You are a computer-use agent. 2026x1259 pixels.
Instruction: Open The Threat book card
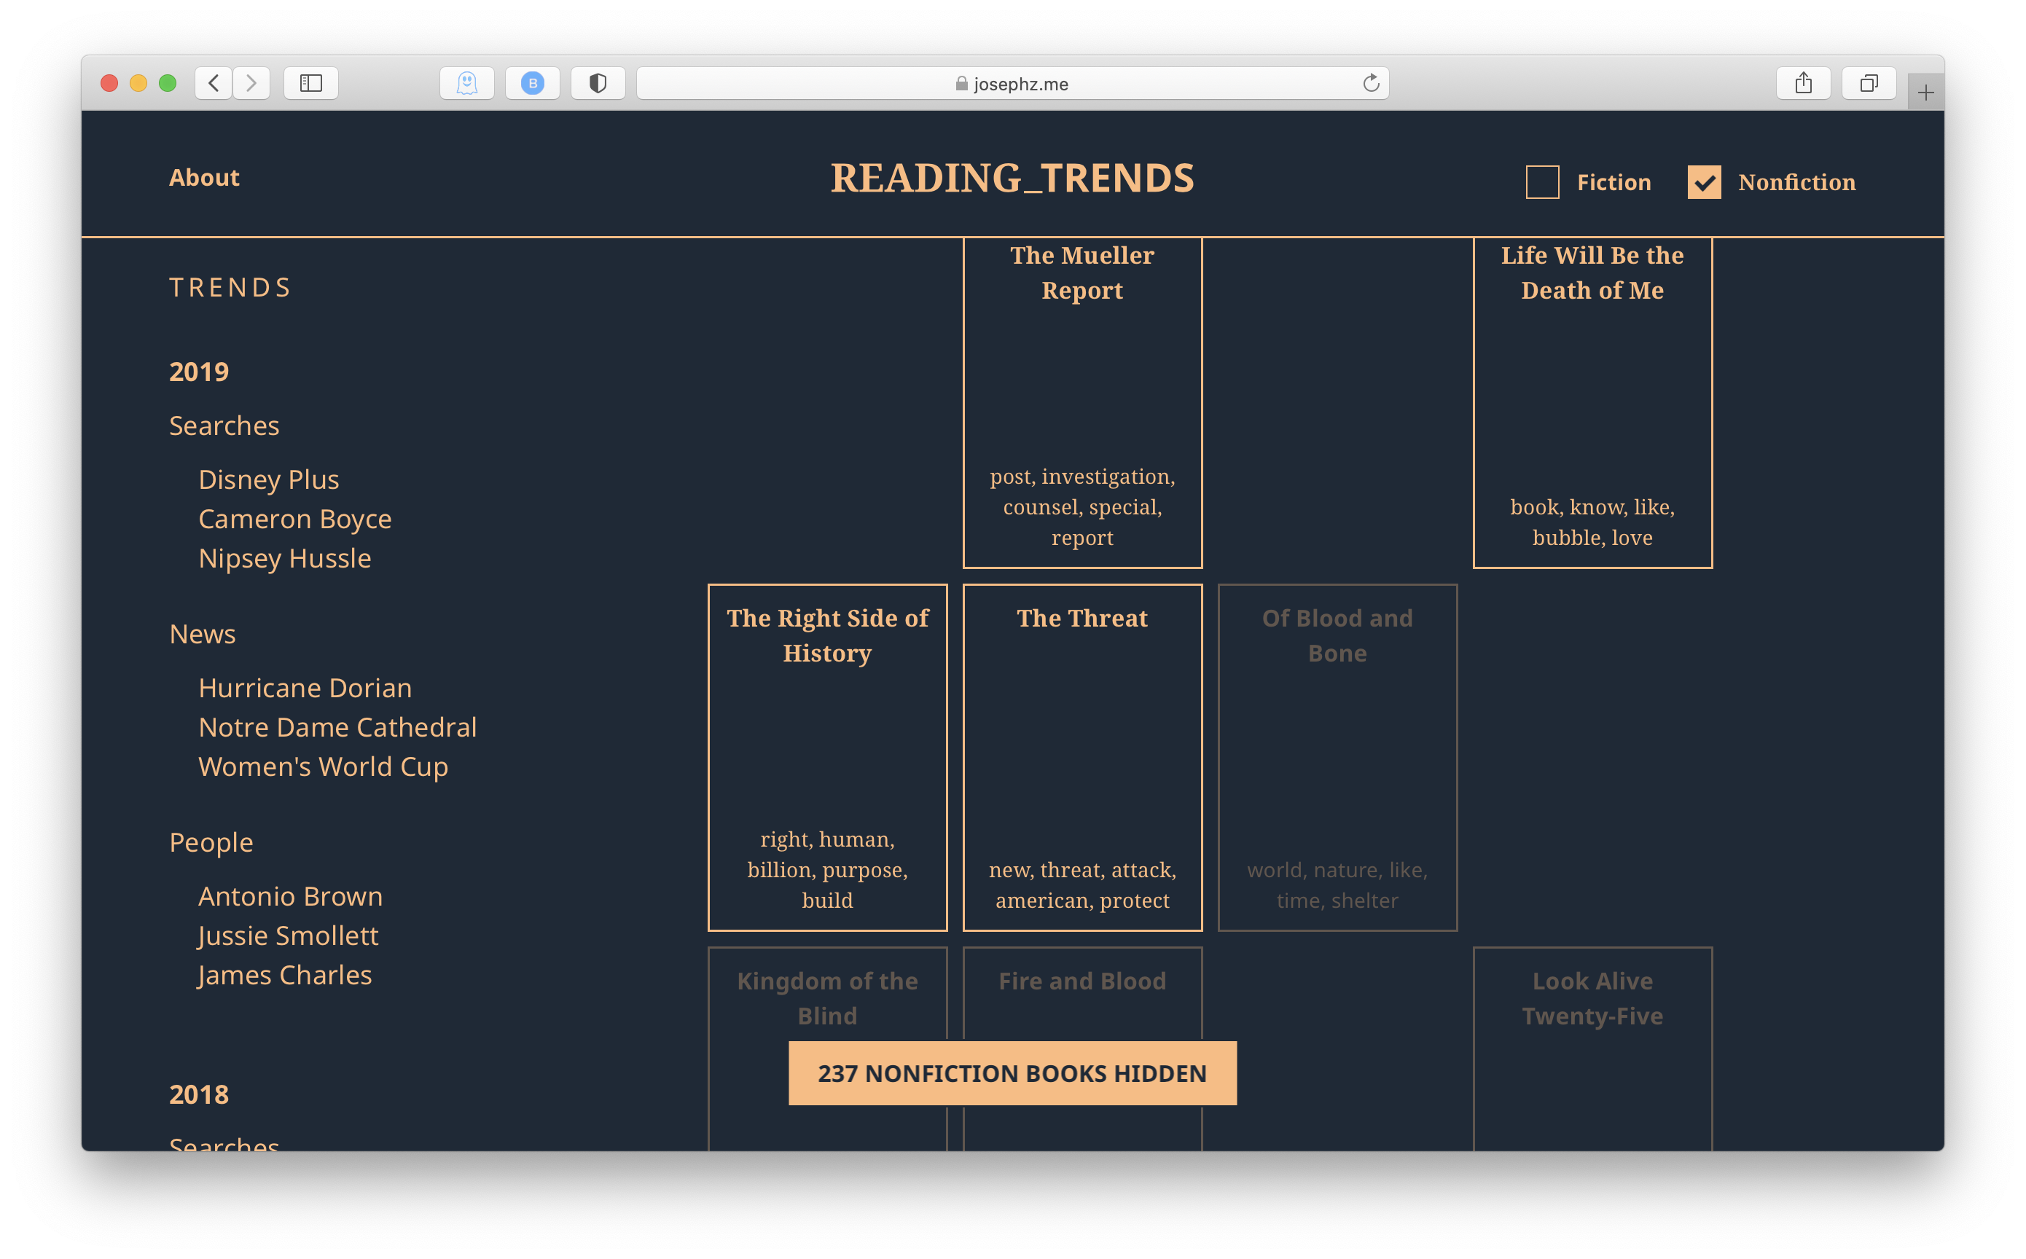(x=1082, y=758)
